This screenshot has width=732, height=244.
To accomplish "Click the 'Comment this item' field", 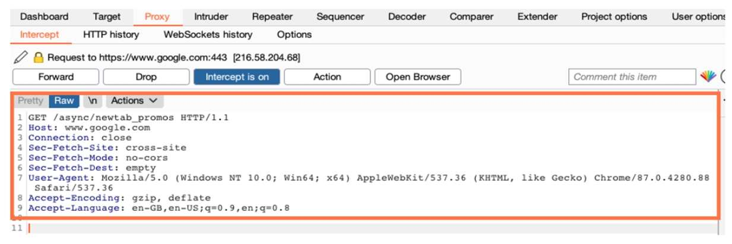I will click(x=632, y=77).
